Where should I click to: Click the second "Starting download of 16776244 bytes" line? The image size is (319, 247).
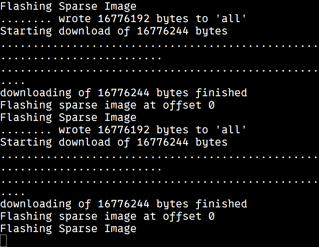point(114,142)
